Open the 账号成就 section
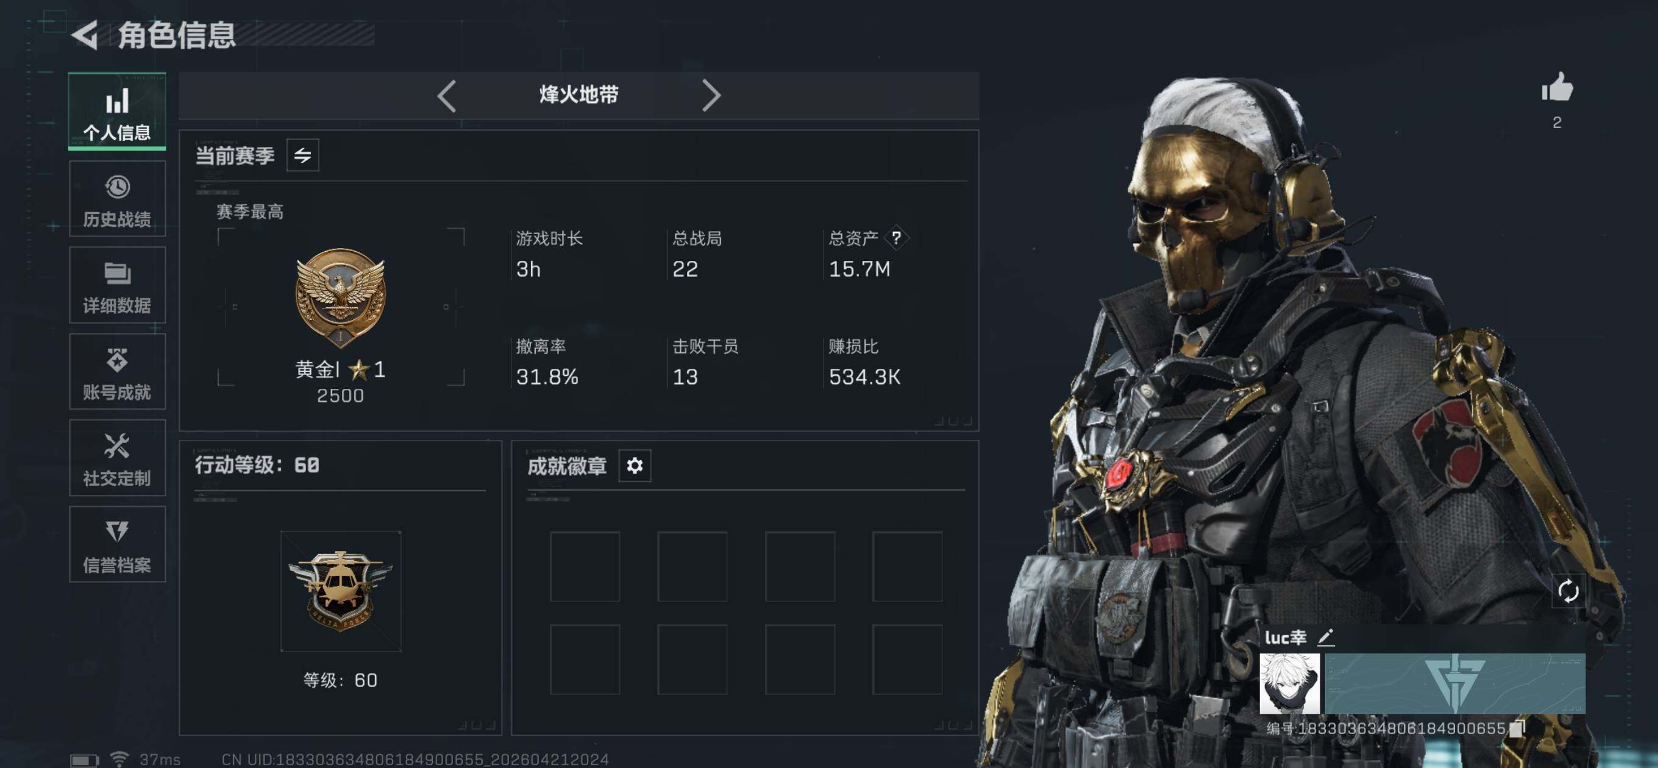This screenshot has height=768, width=1658. click(117, 371)
